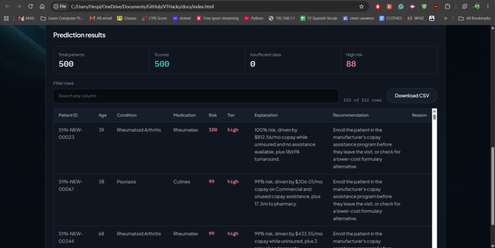Click the Total patients 500 stat
495x248 pixels.
pos(101,60)
